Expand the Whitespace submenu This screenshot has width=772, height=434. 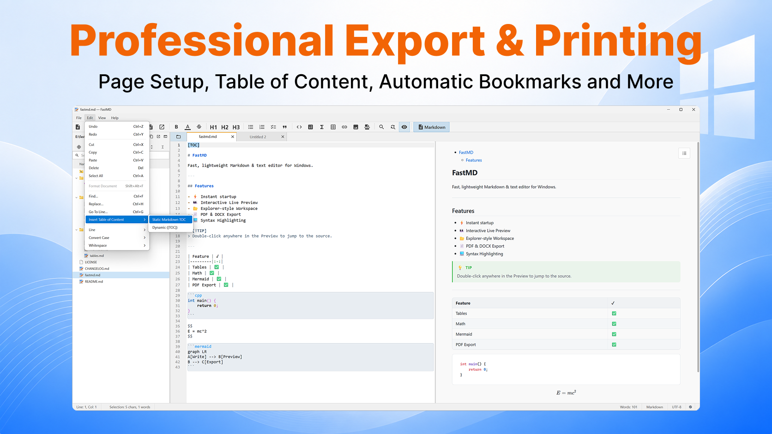116,245
